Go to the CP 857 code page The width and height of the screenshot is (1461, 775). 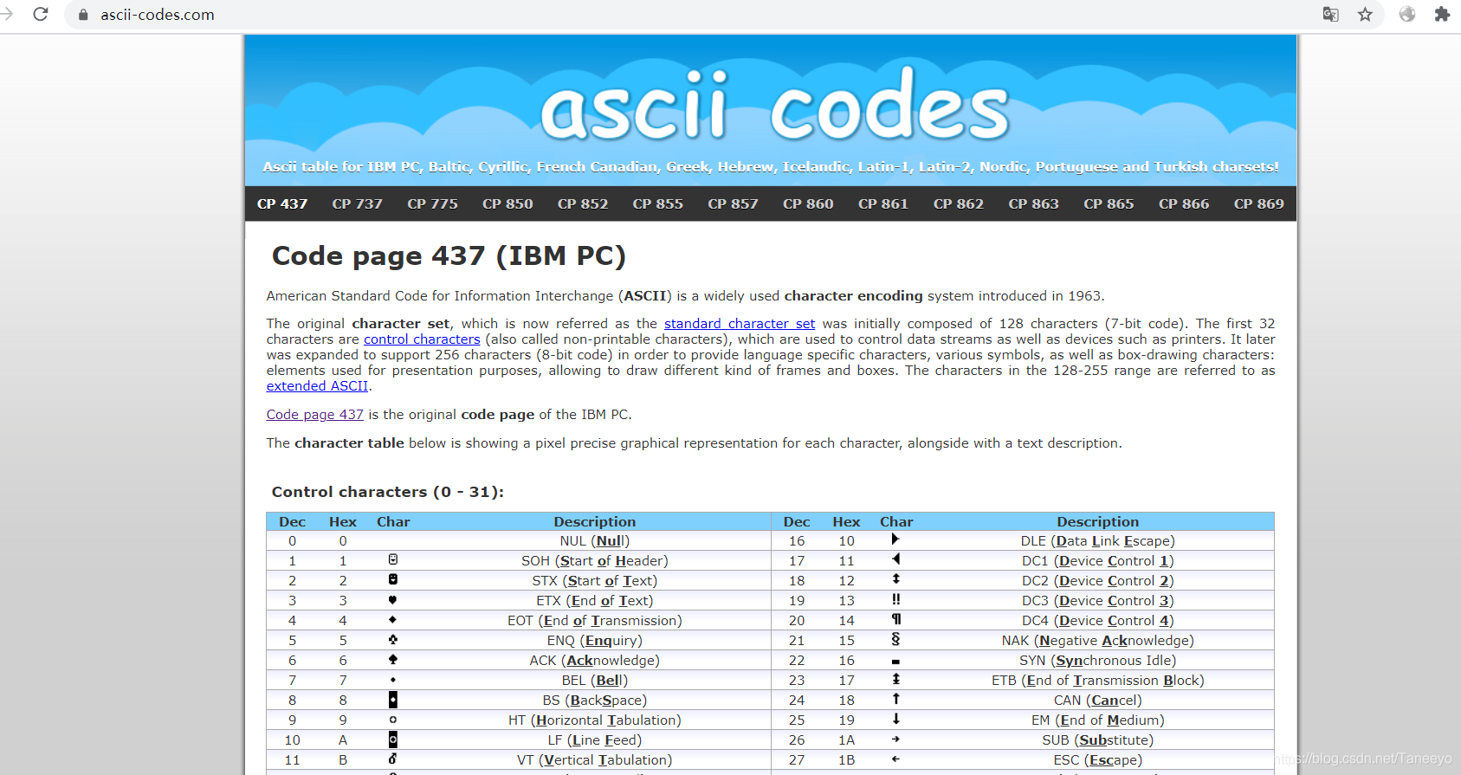[x=733, y=203]
